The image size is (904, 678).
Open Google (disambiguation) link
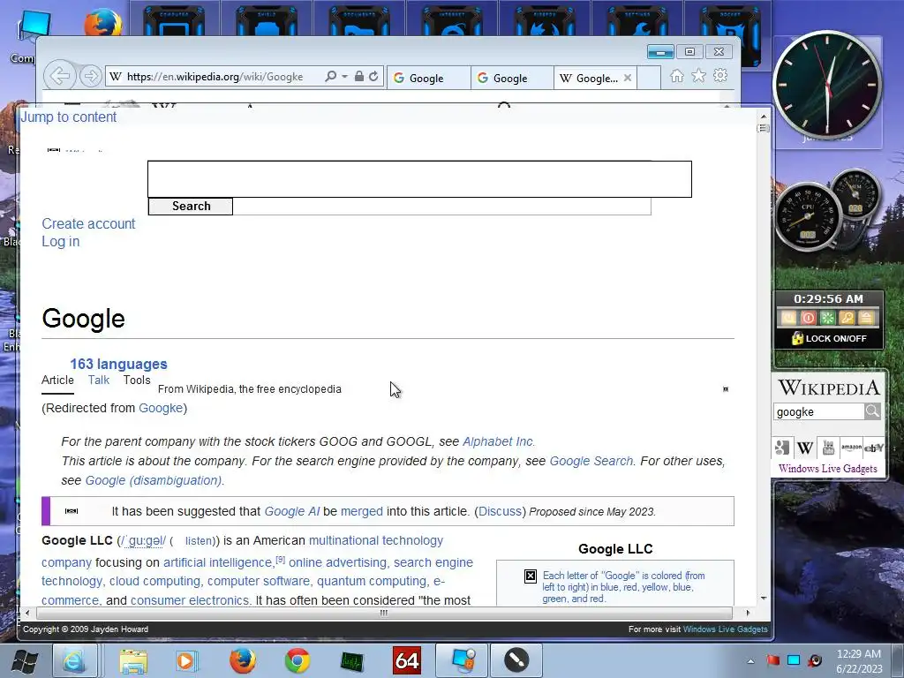(154, 481)
